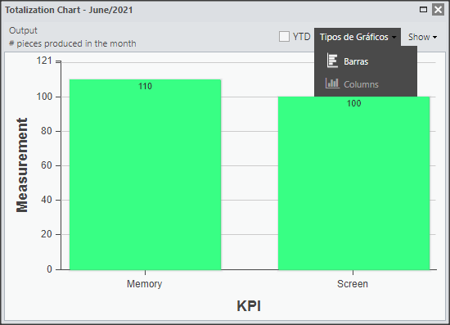The image size is (450, 325).
Task: Select the Barras chart type icon
Action: [332, 61]
